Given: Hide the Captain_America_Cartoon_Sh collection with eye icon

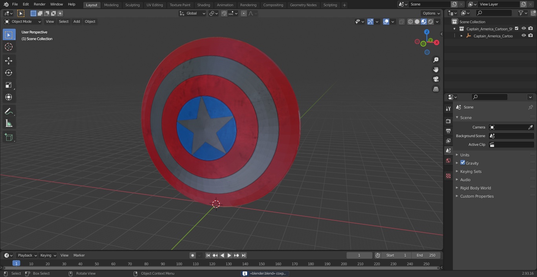Looking at the screenshot, I should point(524,29).
